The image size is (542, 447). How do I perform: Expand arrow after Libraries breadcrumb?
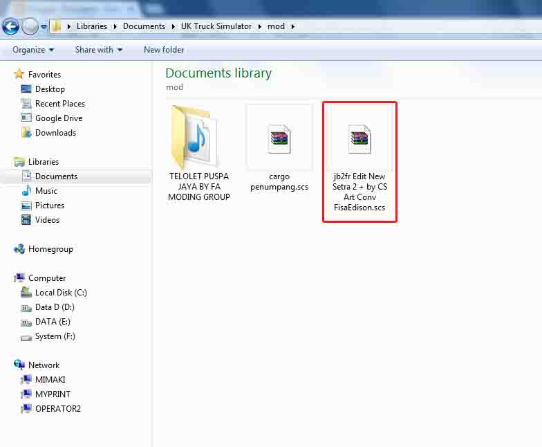pos(115,26)
